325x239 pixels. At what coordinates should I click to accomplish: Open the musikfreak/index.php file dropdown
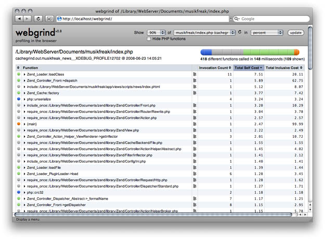(x=204, y=33)
